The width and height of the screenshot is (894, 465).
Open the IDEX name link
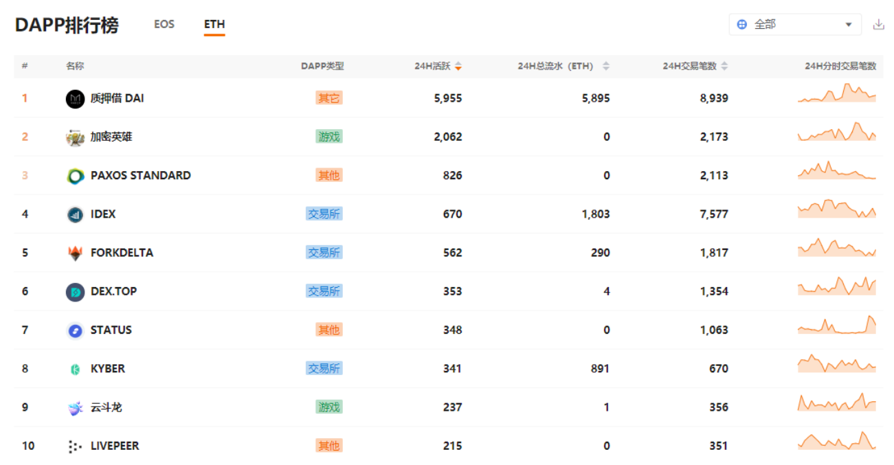(x=103, y=214)
